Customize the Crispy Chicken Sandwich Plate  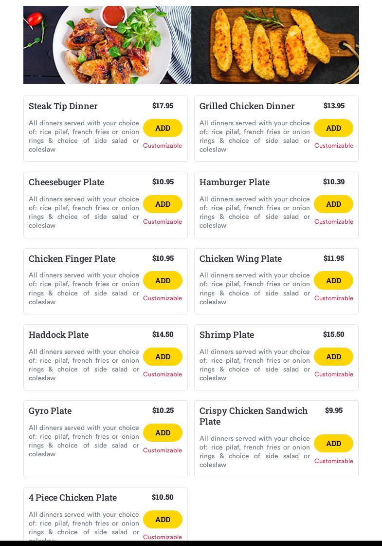(334, 461)
